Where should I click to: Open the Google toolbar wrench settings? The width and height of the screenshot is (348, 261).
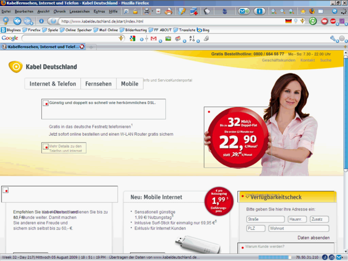coord(333,39)
